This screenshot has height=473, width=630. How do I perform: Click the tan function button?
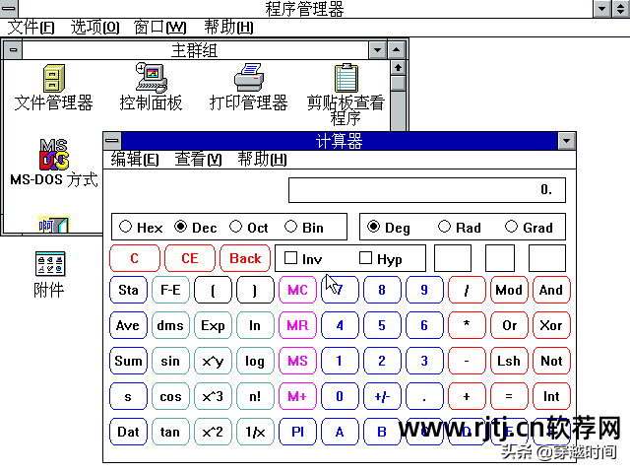(x=170, y=432)
